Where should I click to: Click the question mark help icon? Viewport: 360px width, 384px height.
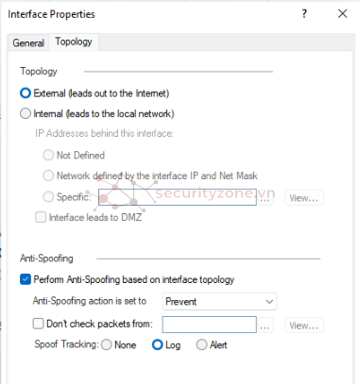304,14
